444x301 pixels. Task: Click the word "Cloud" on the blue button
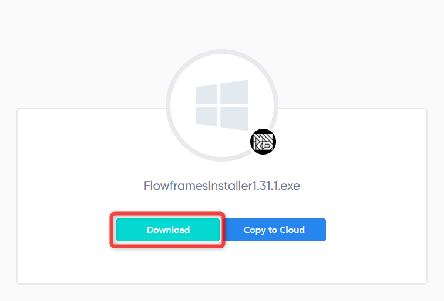point(292,230)
